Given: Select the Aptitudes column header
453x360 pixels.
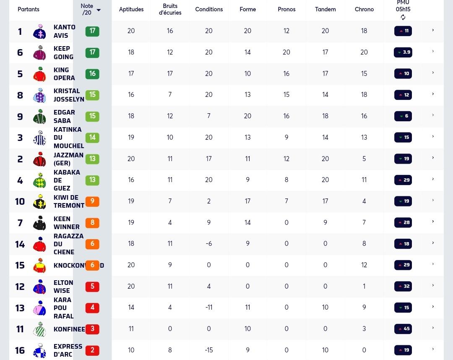Looking at the screenshot, I should (x=131, y=9).
